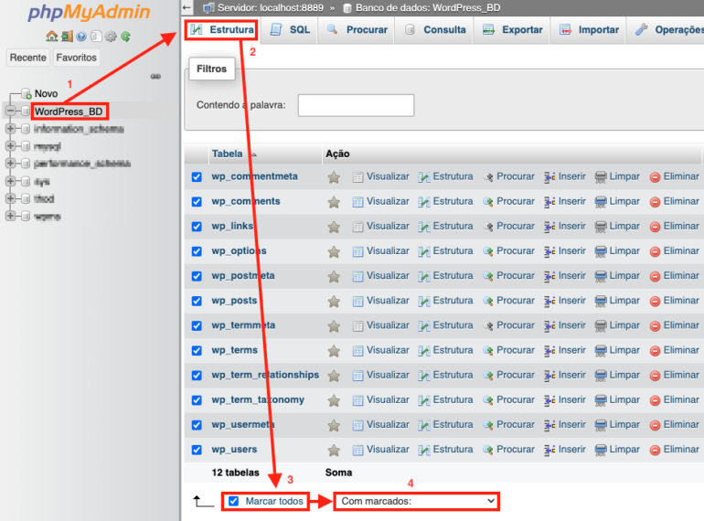Expand the last database tree node

tap(10, 216)
